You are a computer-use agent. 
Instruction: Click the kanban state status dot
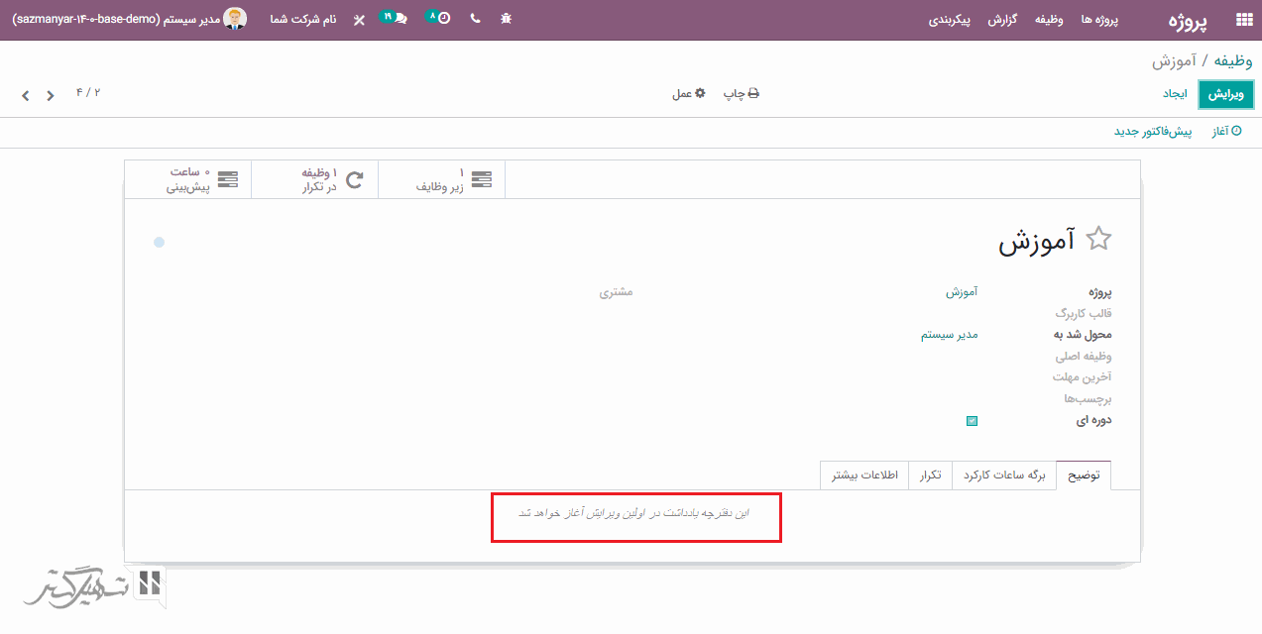[x=159, y=243]
